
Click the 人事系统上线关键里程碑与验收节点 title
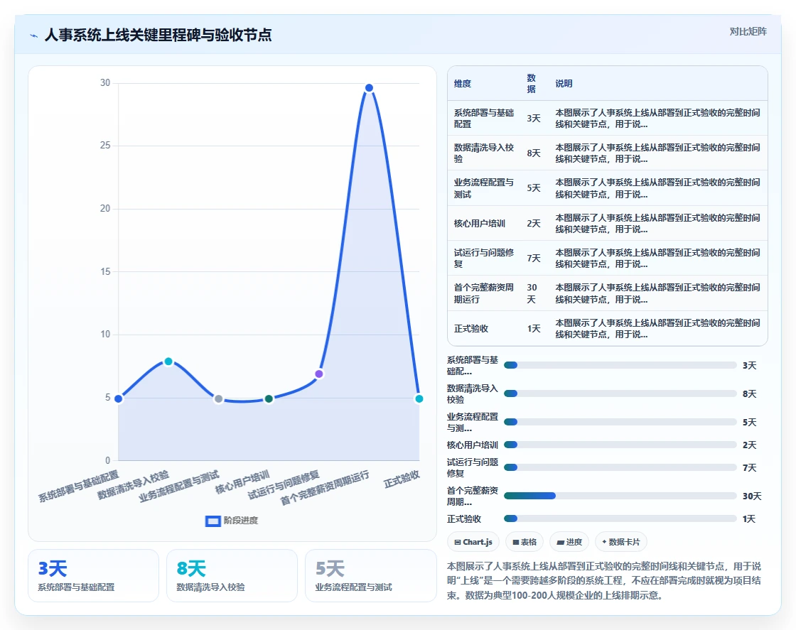[158, 35]
